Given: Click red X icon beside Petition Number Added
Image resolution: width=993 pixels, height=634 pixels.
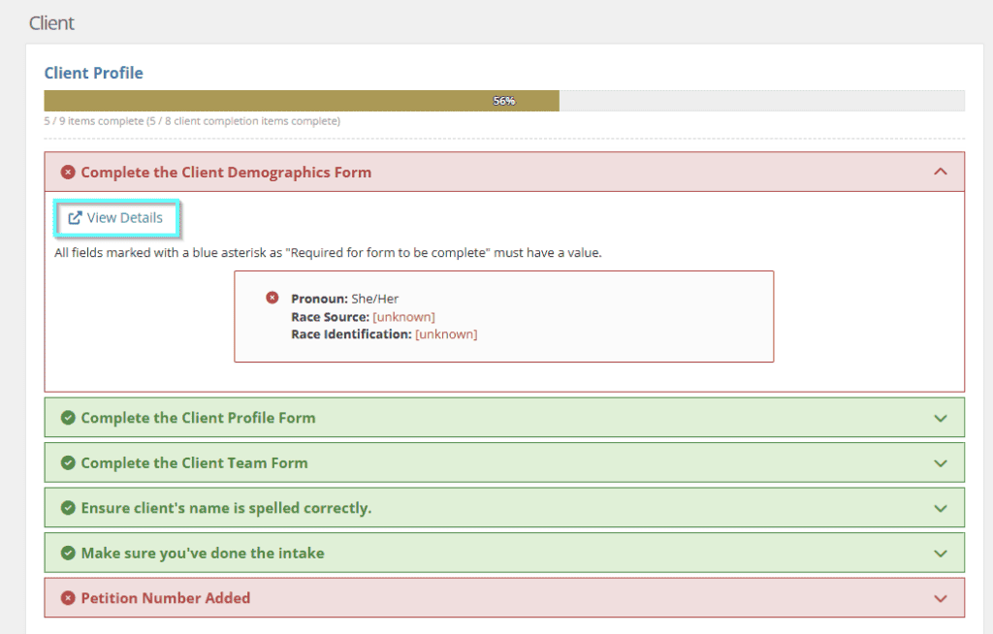Looking at the screenshot, I should 68,598.
